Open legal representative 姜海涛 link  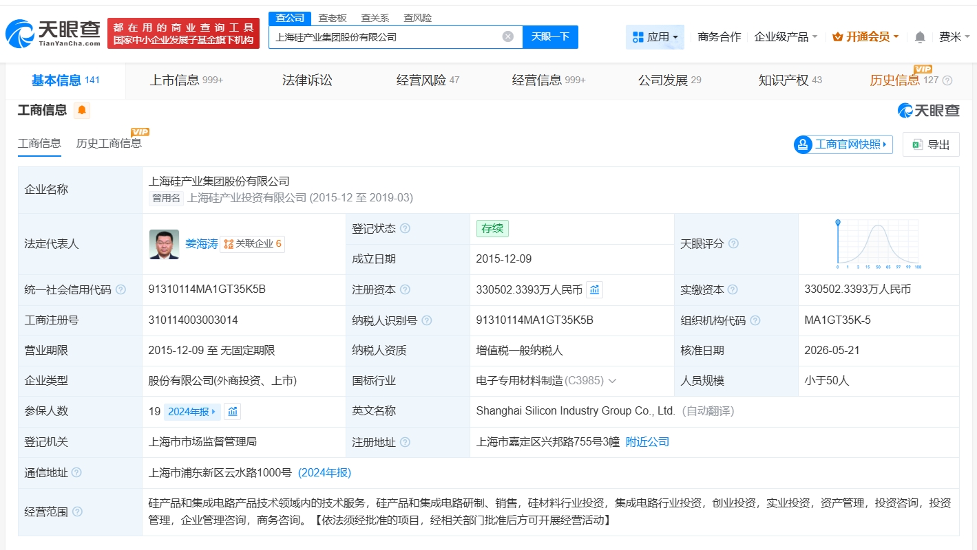coord(201,244)
